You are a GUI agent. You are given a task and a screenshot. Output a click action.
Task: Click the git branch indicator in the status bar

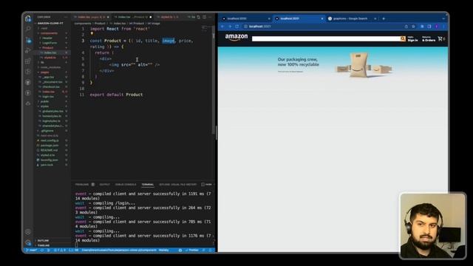click(x=31, y=250)
